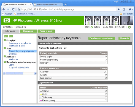The width and height of the screenshot is (135, 107).
Task: Click the Papier fotograficzny row
Action: click(x=73, y=60)
